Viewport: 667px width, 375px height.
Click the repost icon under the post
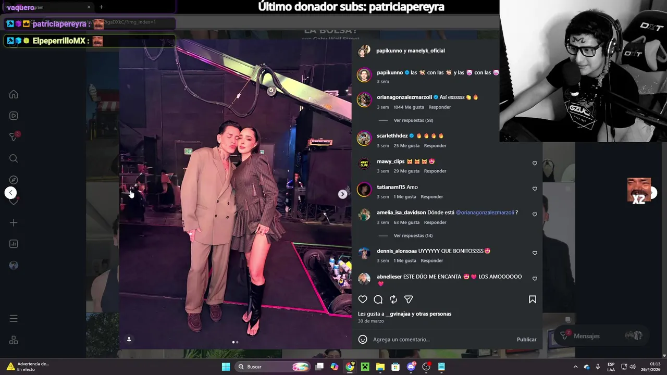coord(393,299)
